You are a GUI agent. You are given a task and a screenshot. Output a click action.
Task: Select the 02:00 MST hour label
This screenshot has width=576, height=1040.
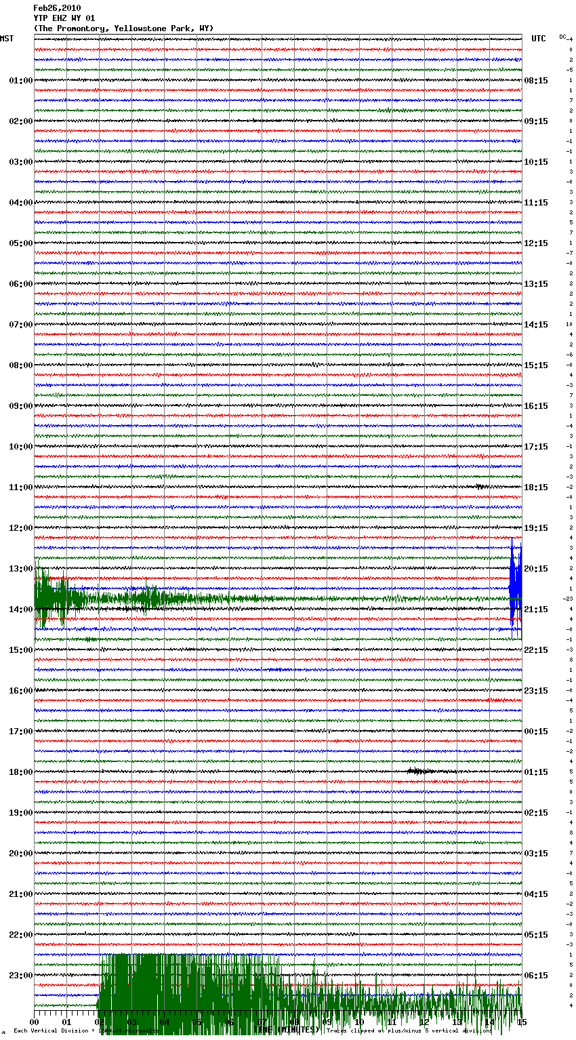[21, 121]
